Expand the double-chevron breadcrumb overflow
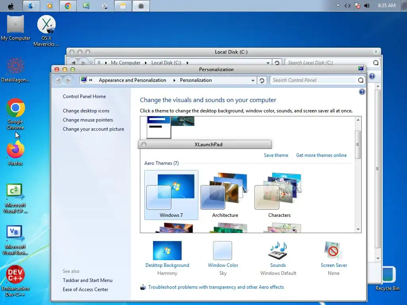Screen dimensions: 407x305 pyautogui.click(x=91, y=80)
